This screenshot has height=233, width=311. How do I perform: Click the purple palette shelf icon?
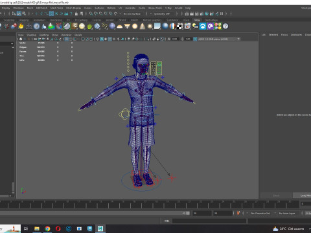[x=211, y=27]
